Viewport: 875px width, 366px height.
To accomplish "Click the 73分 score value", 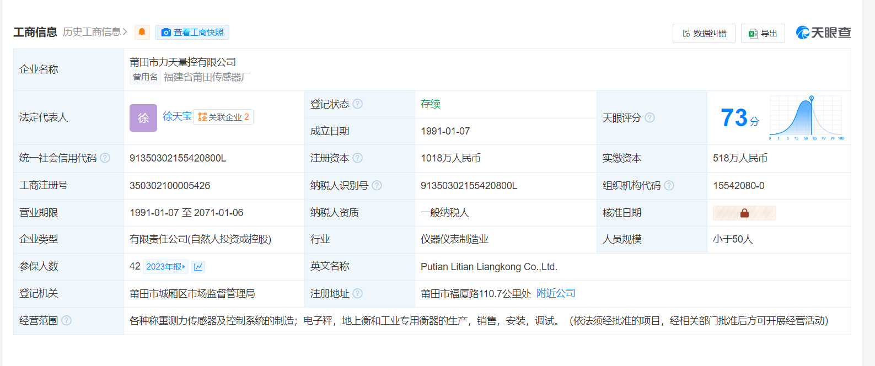I will 740,118.
